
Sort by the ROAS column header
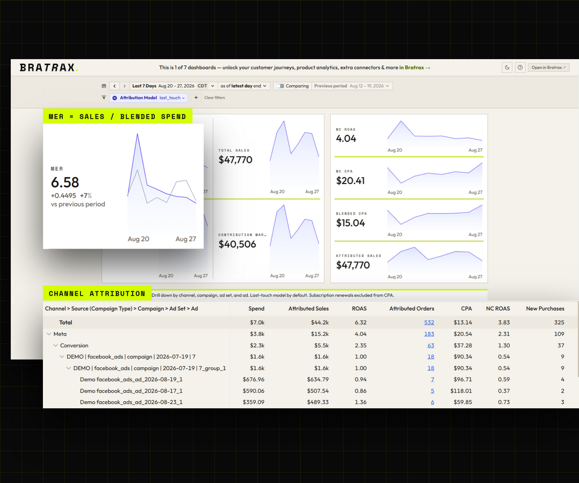(359, 309)
